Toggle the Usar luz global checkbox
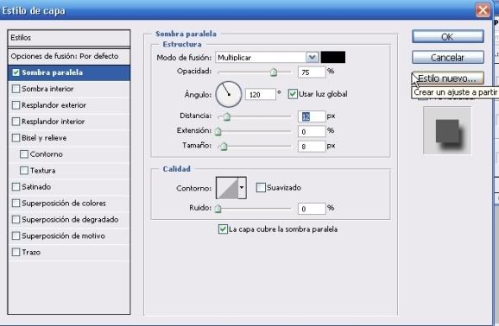The height and width of the screenshot is (326, 499). pos(293,94)
